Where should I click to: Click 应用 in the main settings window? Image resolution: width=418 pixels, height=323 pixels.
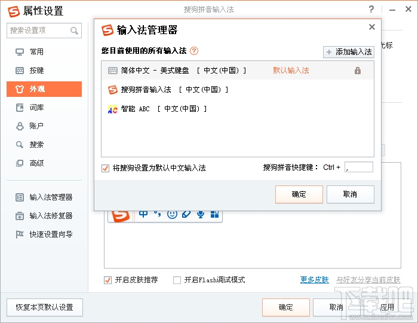coord(387,307)
